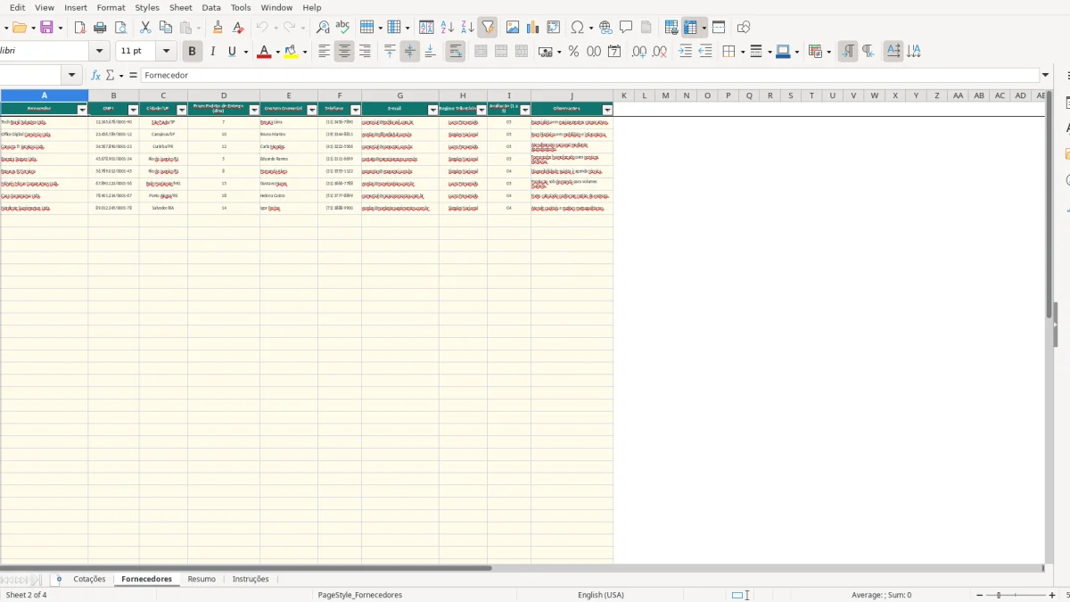Viewport: 1070px width, 602px height.
Task: Sort descending Z to A
Action: click(x=467, y=28)
